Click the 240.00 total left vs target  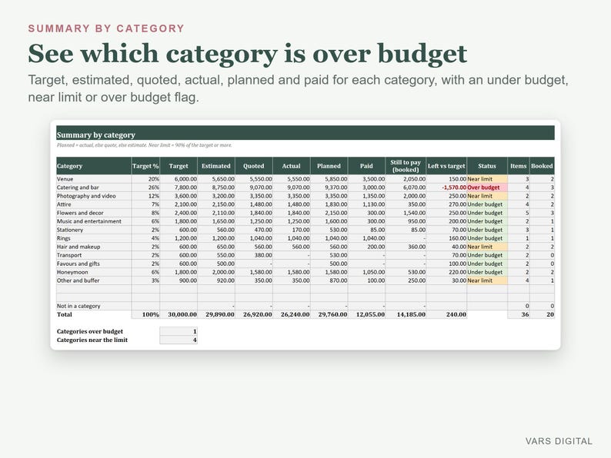[446, 314]
